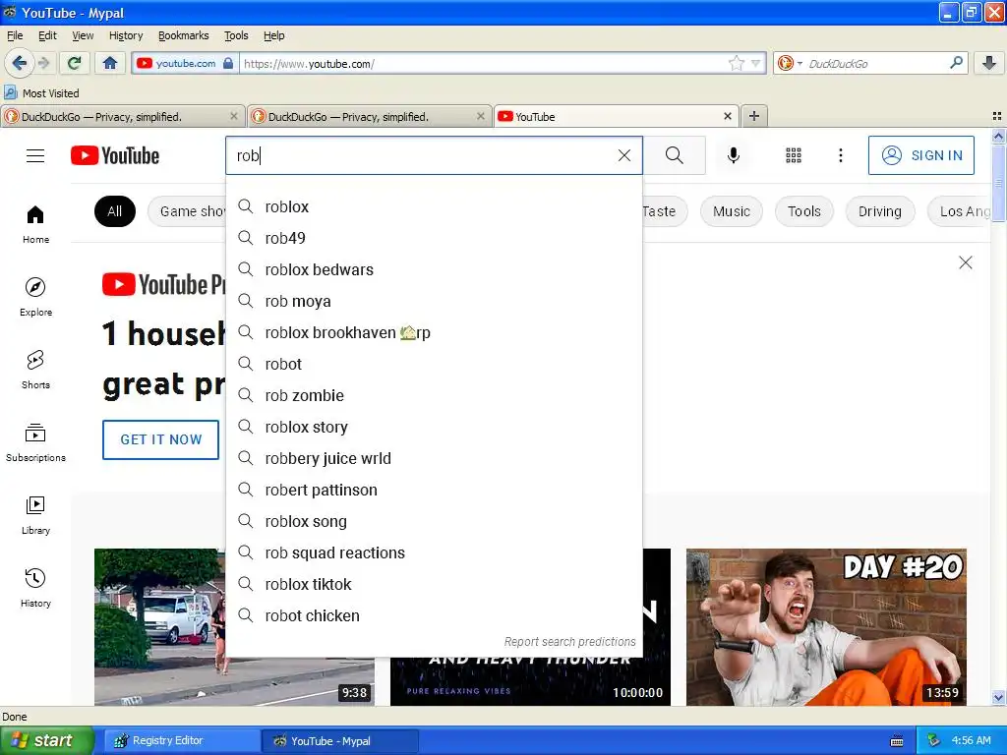The height and width of the screenshot is (755, 1007).
Task: Click the page scrollbar down arrow
Action: (998, 697)
